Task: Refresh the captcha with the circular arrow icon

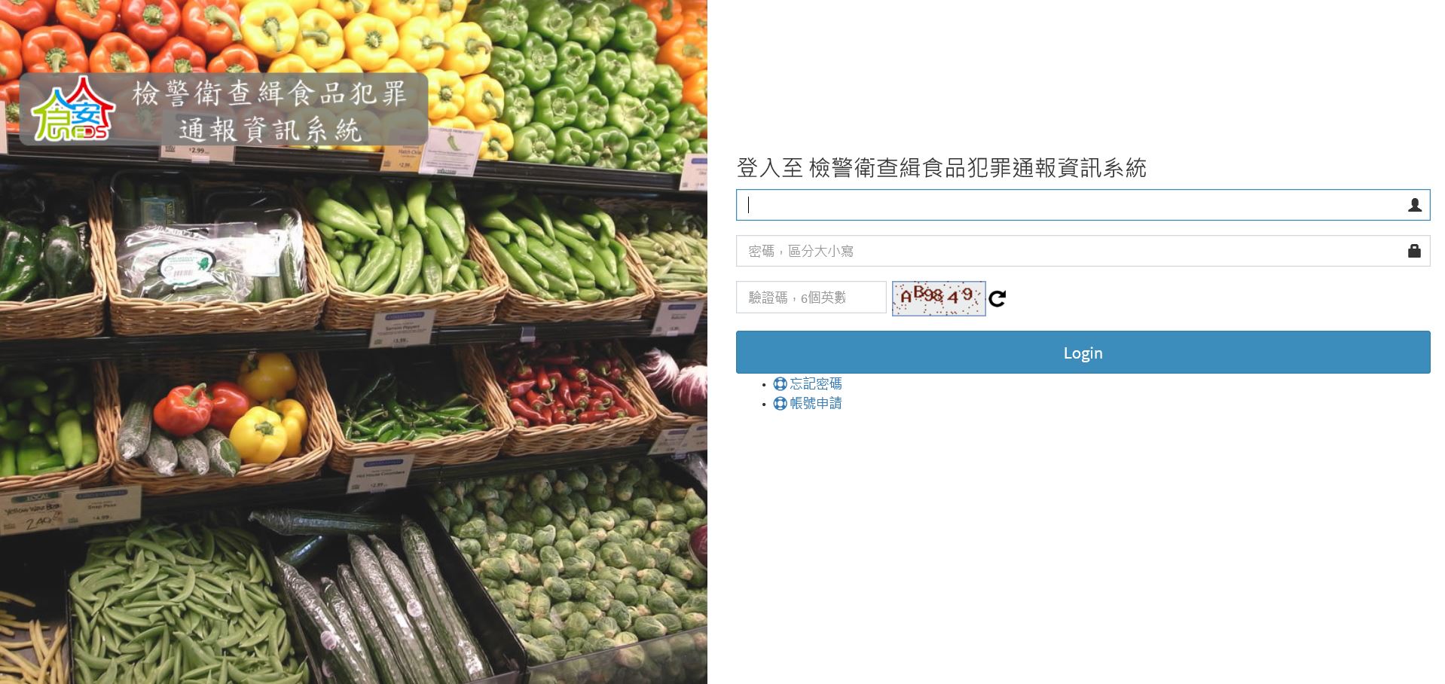Action: point(997,299)
